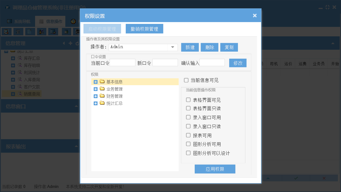341x192 pixels.
Task: Click the plus icon in 信息管理 header
Action: [70, 43]
